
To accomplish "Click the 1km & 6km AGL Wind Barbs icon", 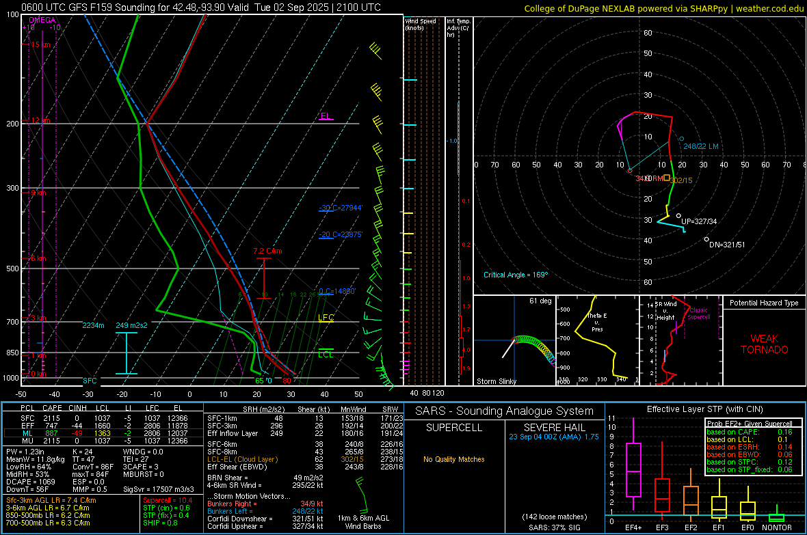I will pos(361,494).
